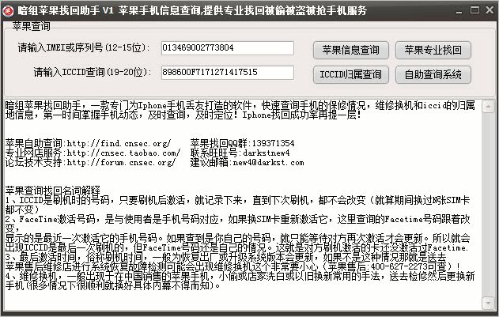The height and width of the screenshot is (317, 499).
Task: Click the red app icon in title bar
Action: [8, 11]
